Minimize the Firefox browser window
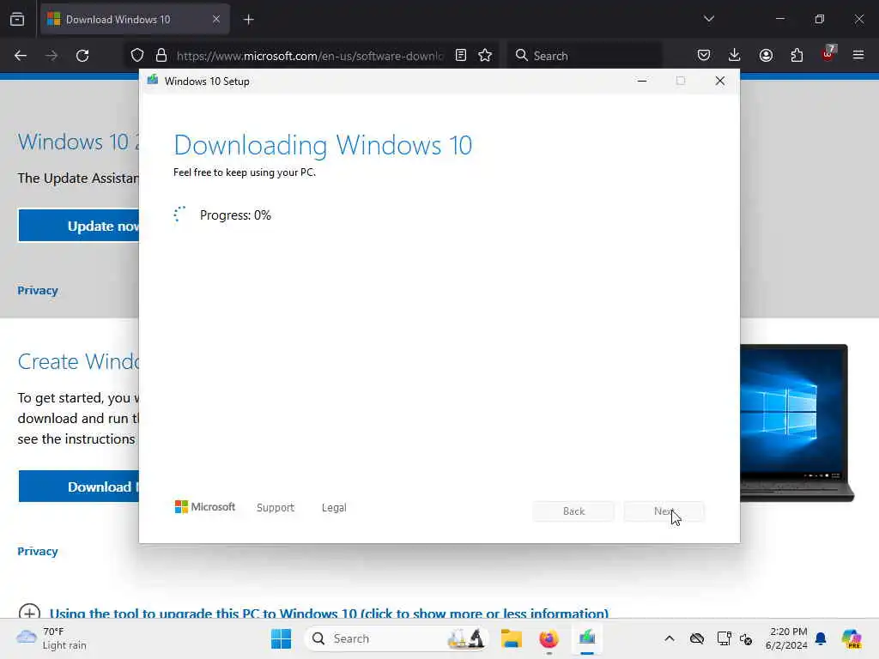Screen dimensions: 879x659 click(780, 19)
